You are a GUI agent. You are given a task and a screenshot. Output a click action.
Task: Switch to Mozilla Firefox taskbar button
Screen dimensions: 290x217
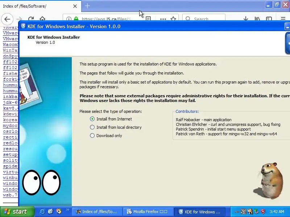coord(148,212)
